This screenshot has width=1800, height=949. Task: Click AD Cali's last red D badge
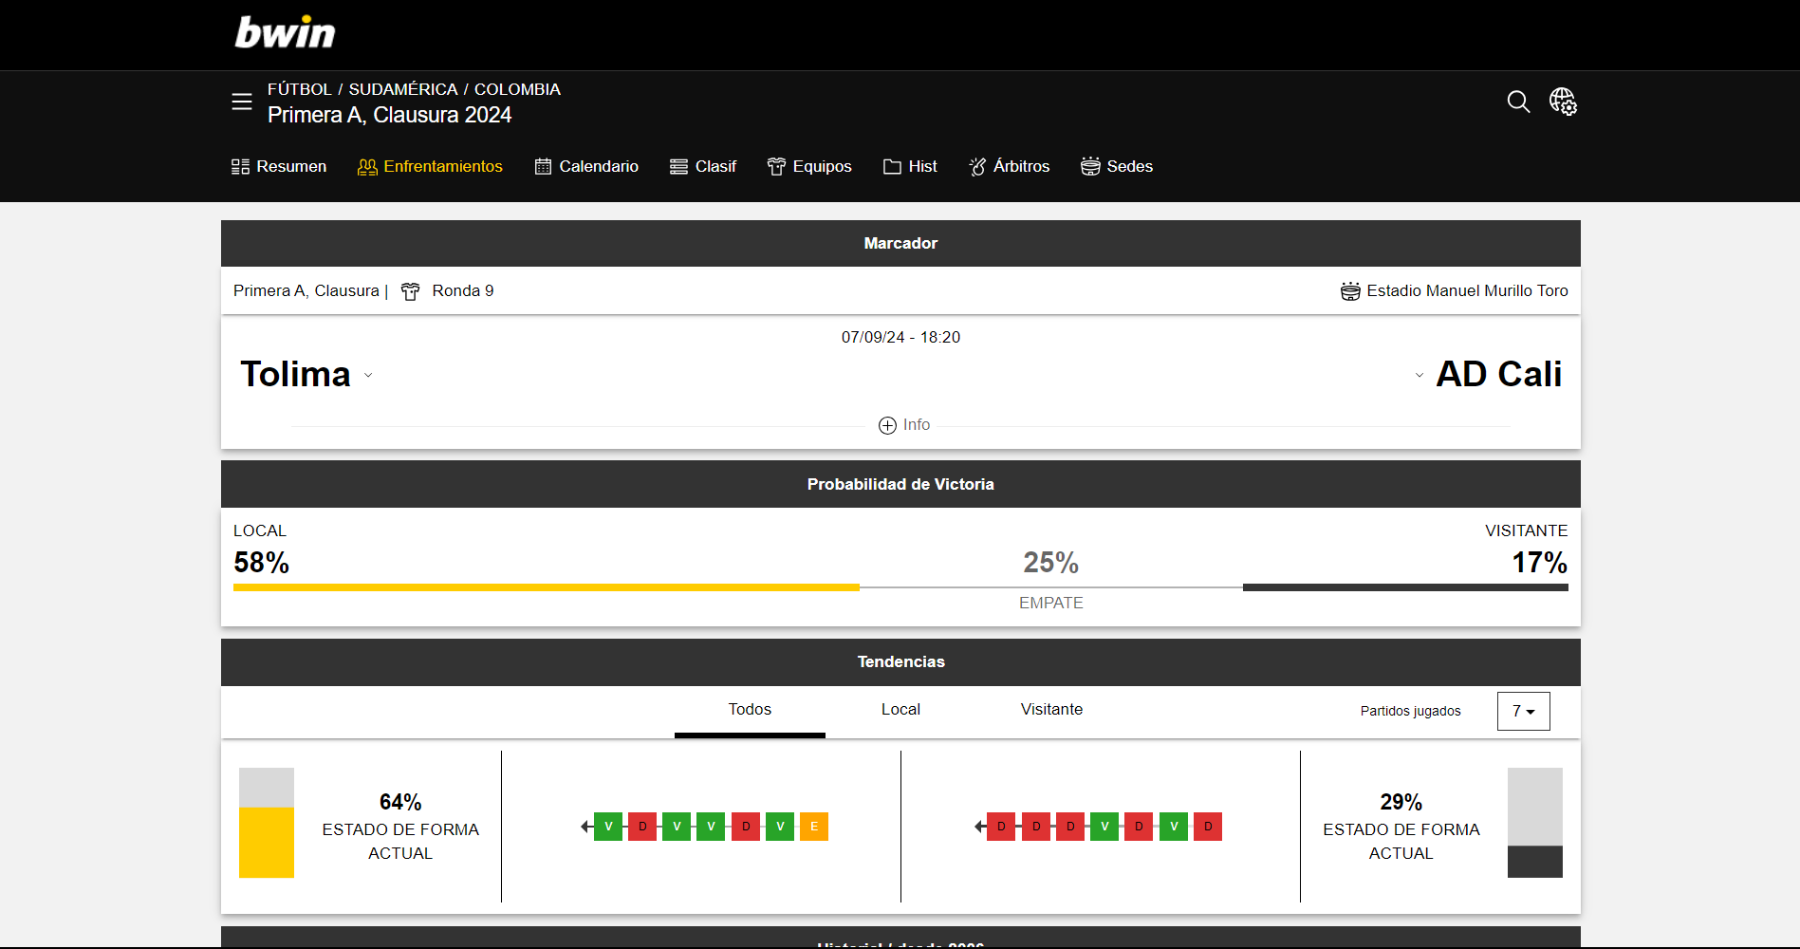click(x=1208, y=827)
